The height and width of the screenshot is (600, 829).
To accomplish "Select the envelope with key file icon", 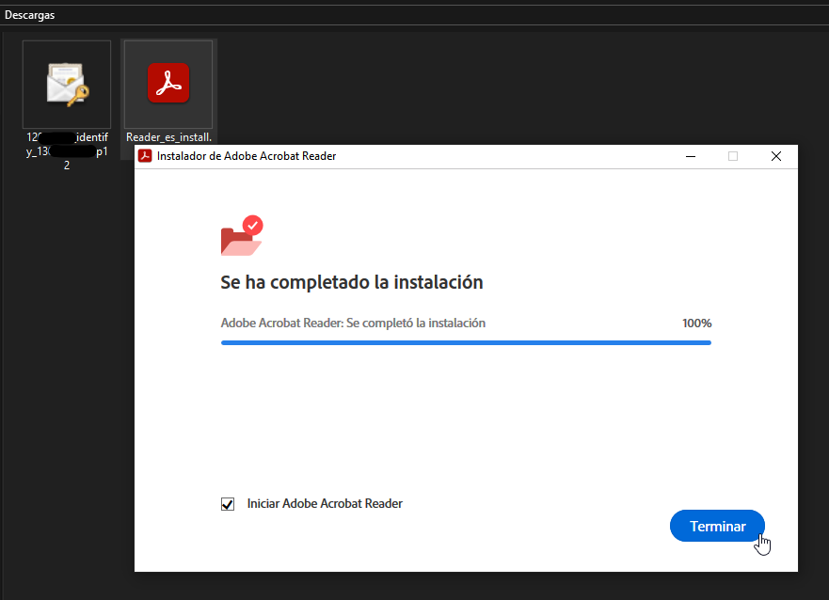I will [67, 84].
